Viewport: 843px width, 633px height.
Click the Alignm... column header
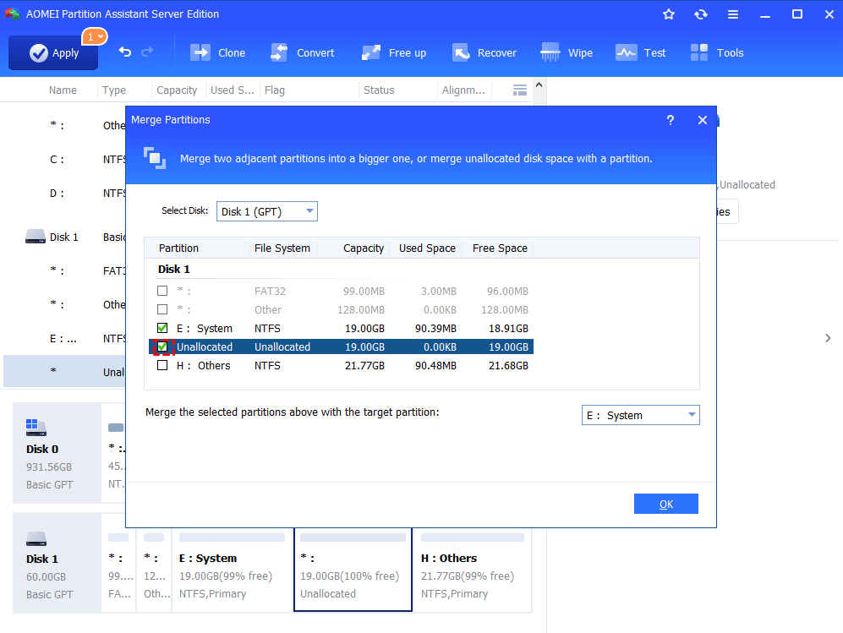pyautogui.click(x=463, y=90)
